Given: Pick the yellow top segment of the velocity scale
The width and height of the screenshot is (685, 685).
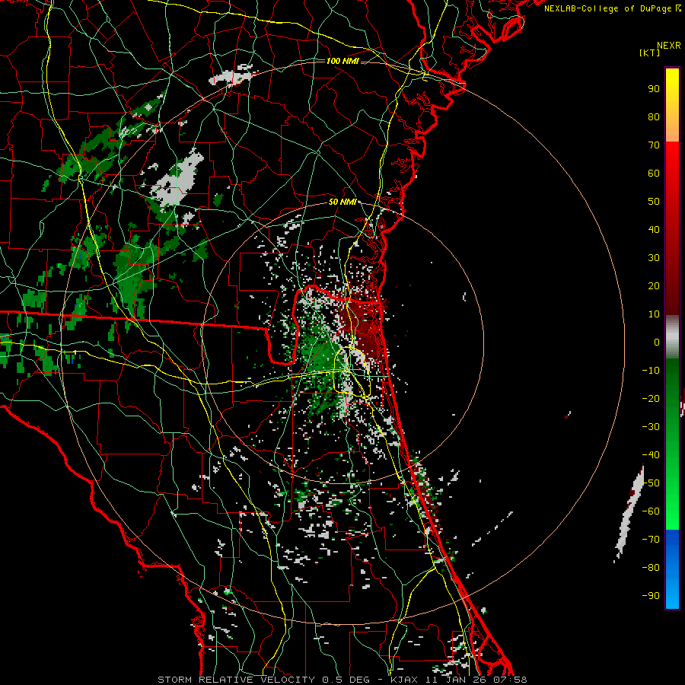Looking at the screenshot, I should 672,104.
